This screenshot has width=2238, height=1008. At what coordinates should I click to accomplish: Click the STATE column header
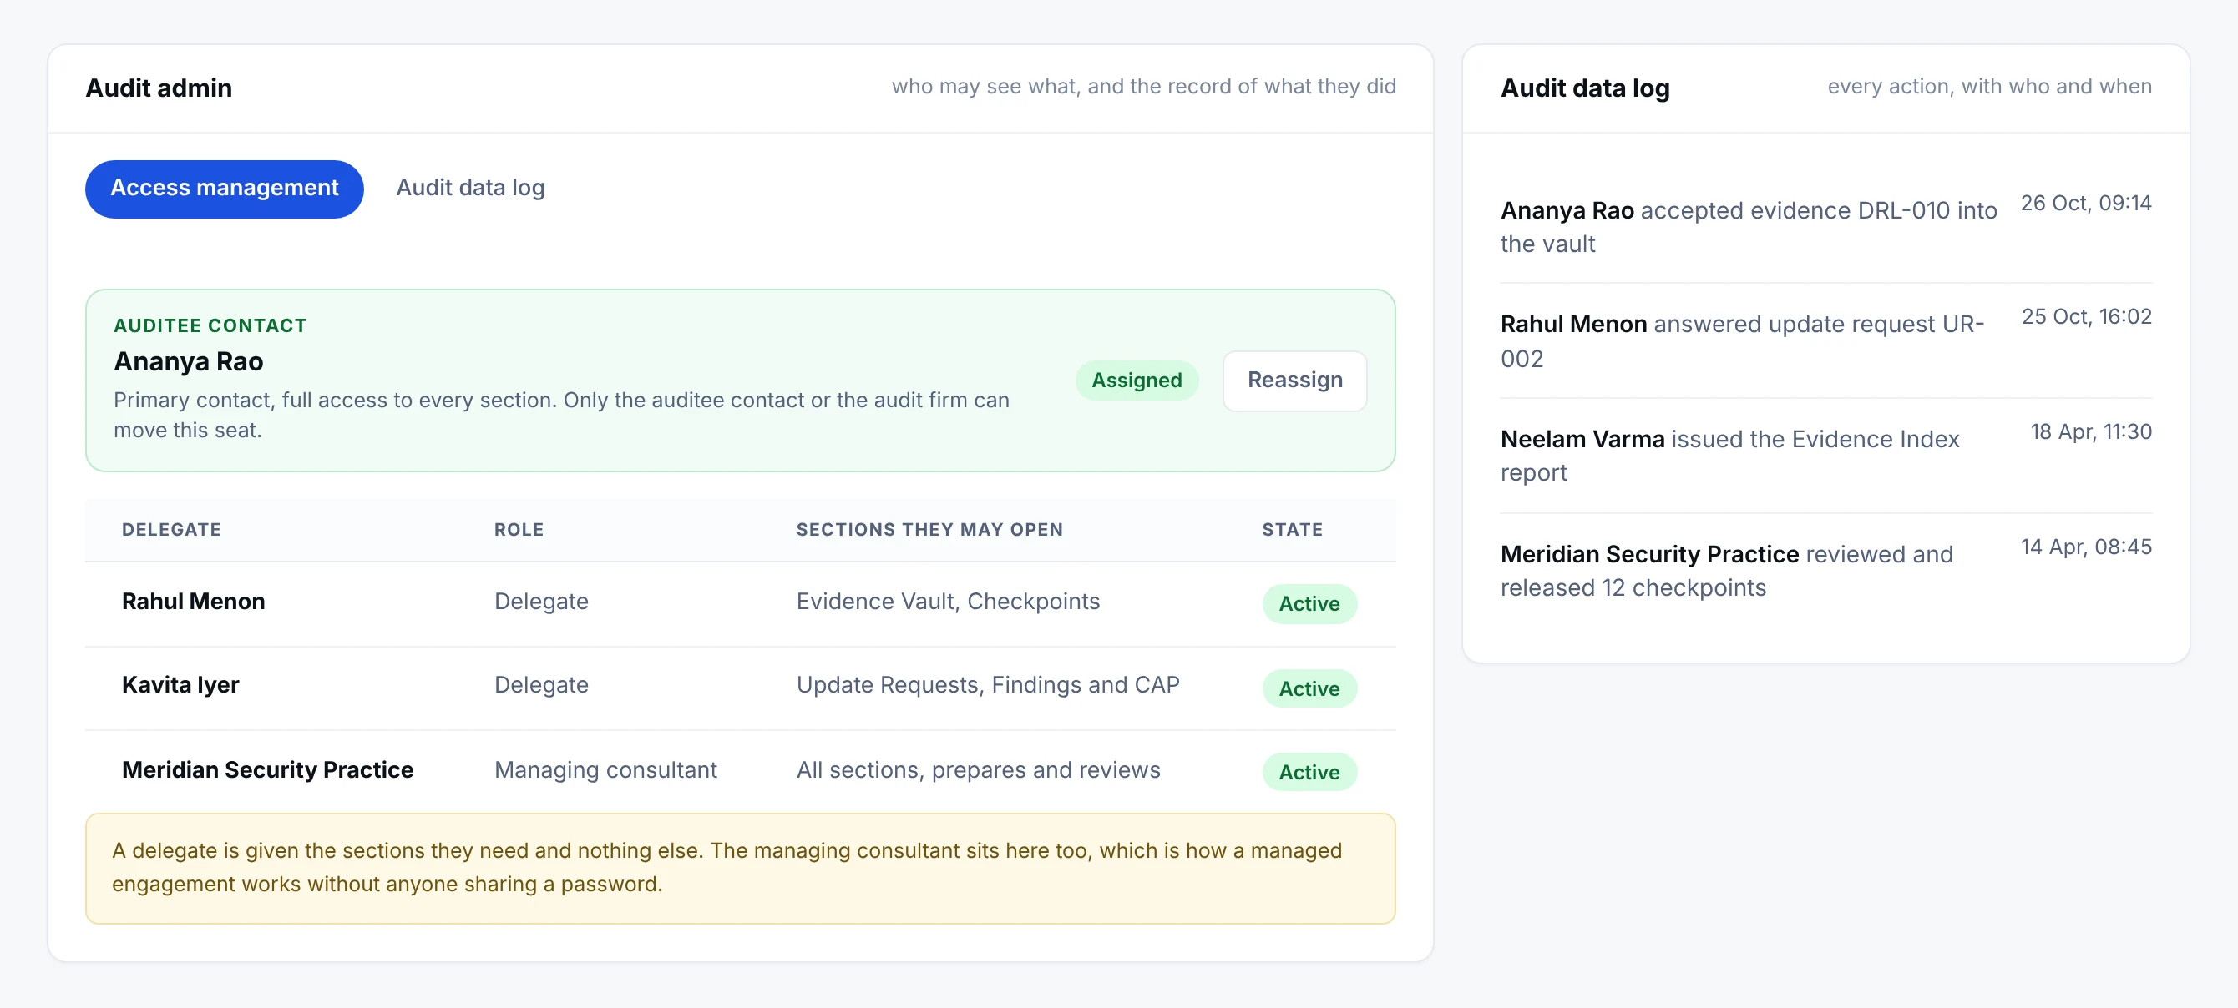point(1291,529)
